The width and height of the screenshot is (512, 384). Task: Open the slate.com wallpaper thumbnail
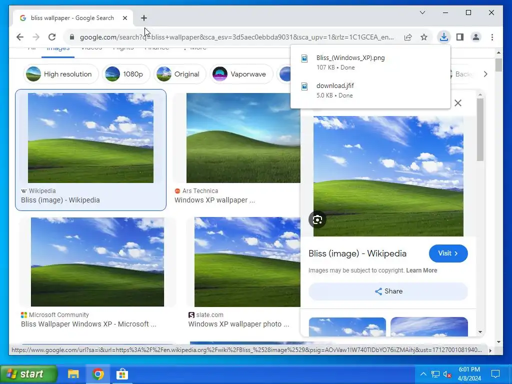pyautogui.click(x=247, y=262)
